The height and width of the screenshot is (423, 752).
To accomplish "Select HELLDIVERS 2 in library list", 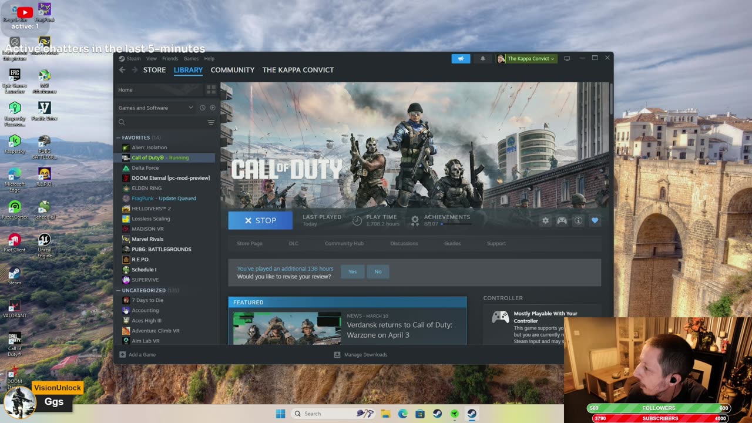I will 151,209.
